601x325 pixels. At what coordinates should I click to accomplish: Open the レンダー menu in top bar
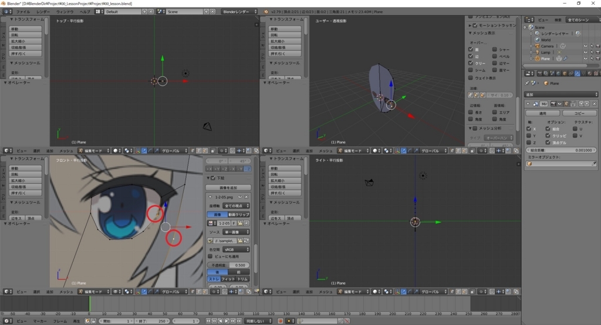tap(43, 12)
